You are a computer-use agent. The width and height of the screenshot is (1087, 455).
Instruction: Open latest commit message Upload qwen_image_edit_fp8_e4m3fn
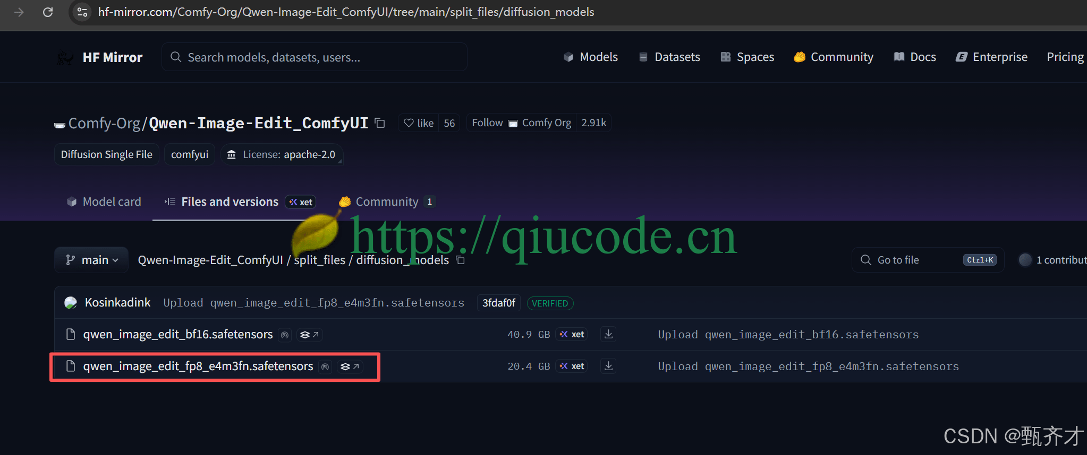pyautogui.click(x=314, y=303)
